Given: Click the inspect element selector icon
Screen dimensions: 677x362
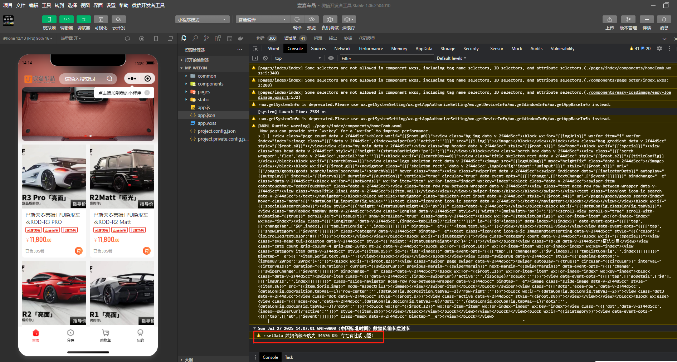Looking at the screenshot, I should point(255,48).
